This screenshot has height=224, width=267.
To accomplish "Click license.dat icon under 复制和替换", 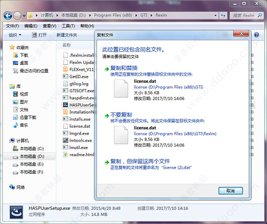I will point(121,88).
